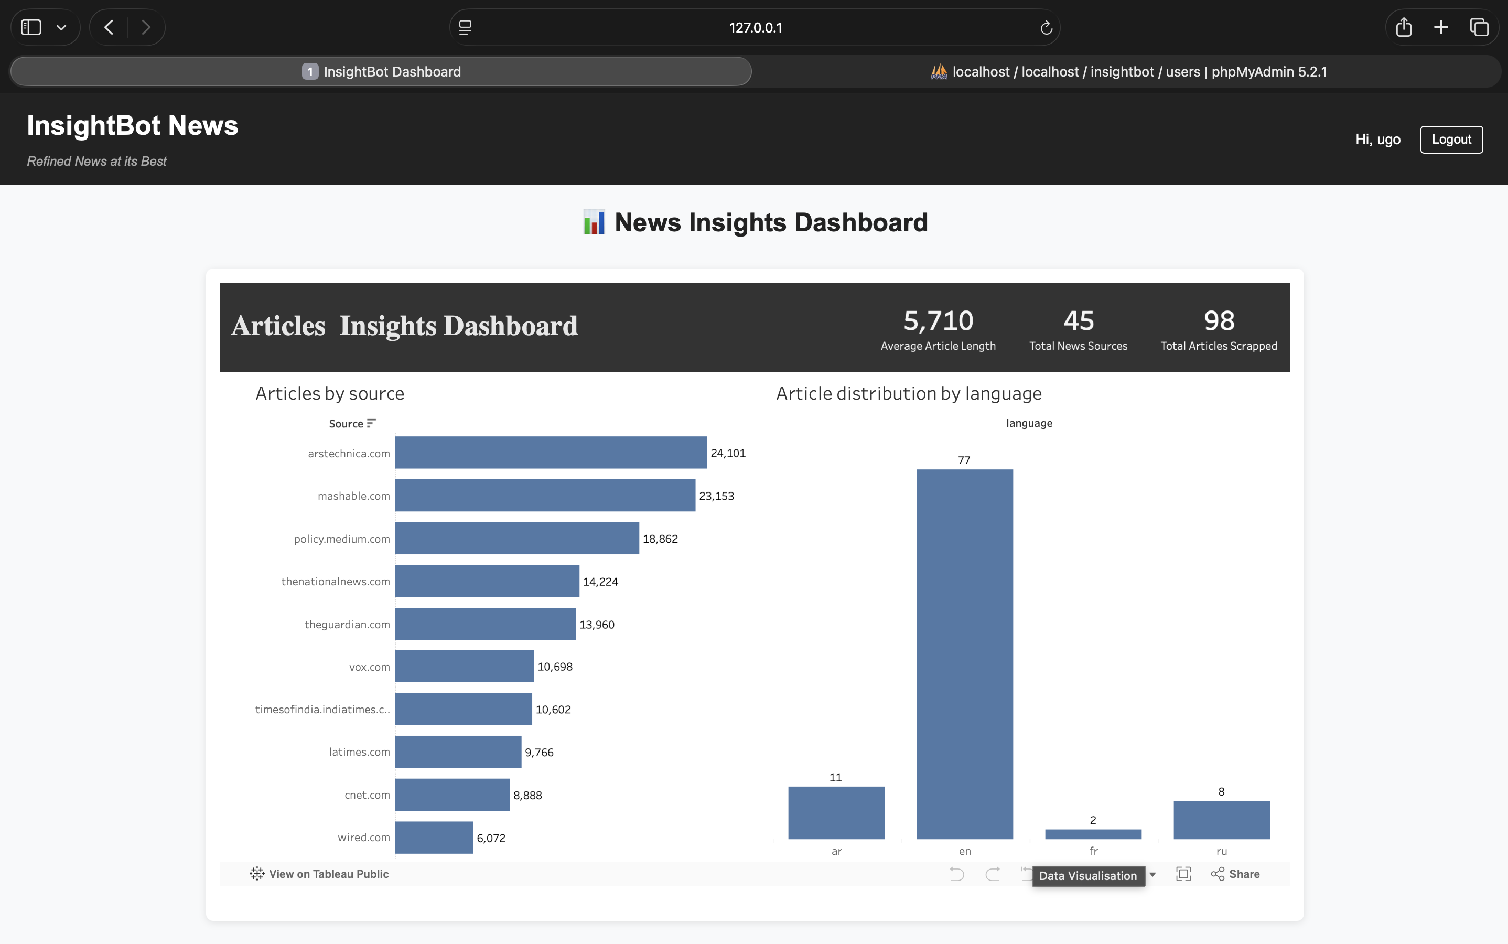Click the 'fr' language bar showing 2

point(1093,834)
